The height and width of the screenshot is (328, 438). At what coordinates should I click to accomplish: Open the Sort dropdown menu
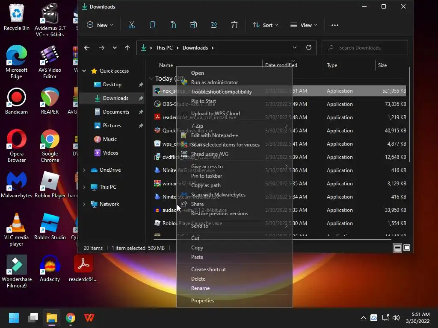[265, 25]
